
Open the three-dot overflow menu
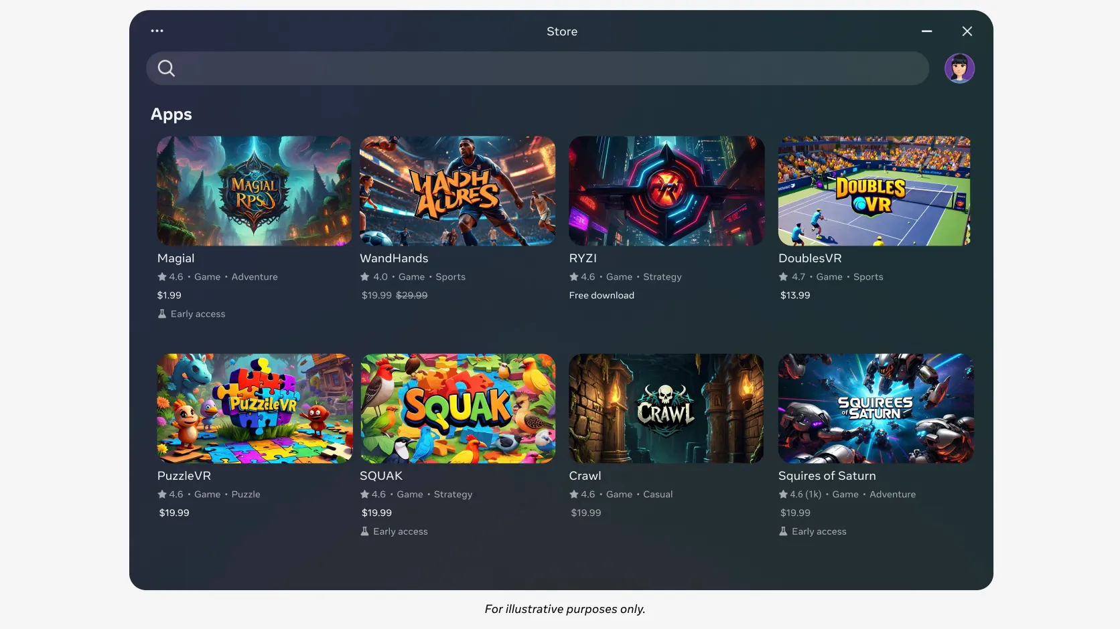click(157, 31)
